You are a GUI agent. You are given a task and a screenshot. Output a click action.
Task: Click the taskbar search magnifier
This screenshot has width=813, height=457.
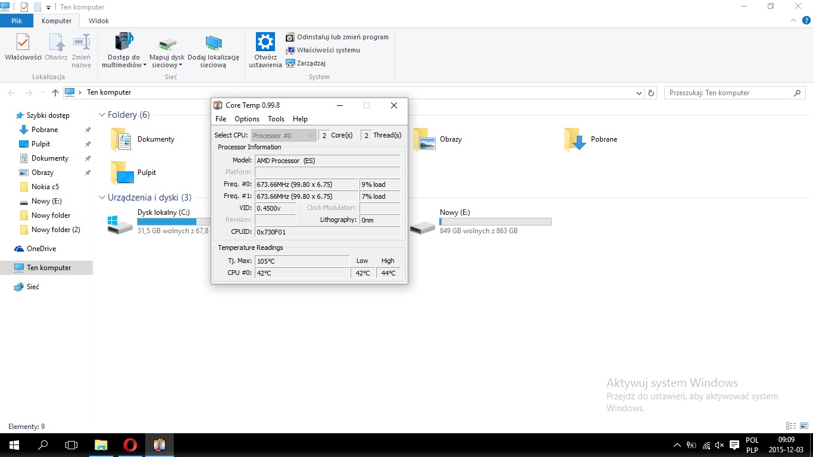(x=43, y=445)
